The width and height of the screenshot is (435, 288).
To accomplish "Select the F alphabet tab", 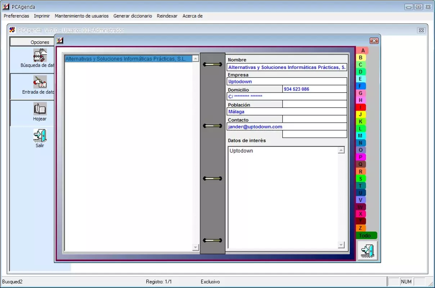I will click(x=361, y=86).
